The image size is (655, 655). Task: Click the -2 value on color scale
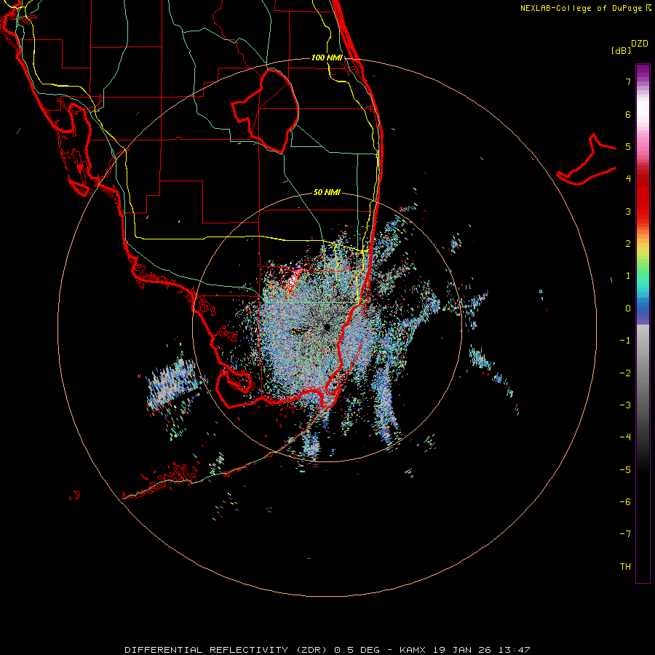tap(625, 373)
